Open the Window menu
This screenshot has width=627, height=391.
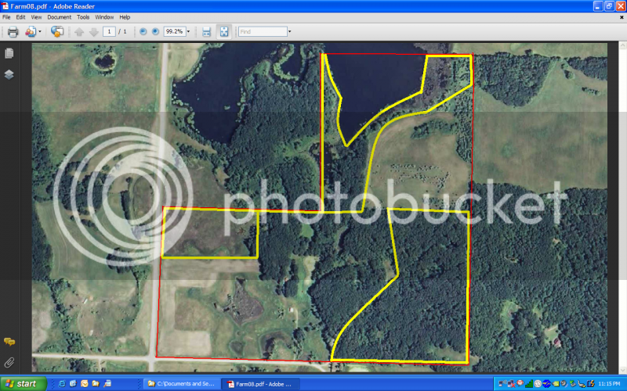104,17
